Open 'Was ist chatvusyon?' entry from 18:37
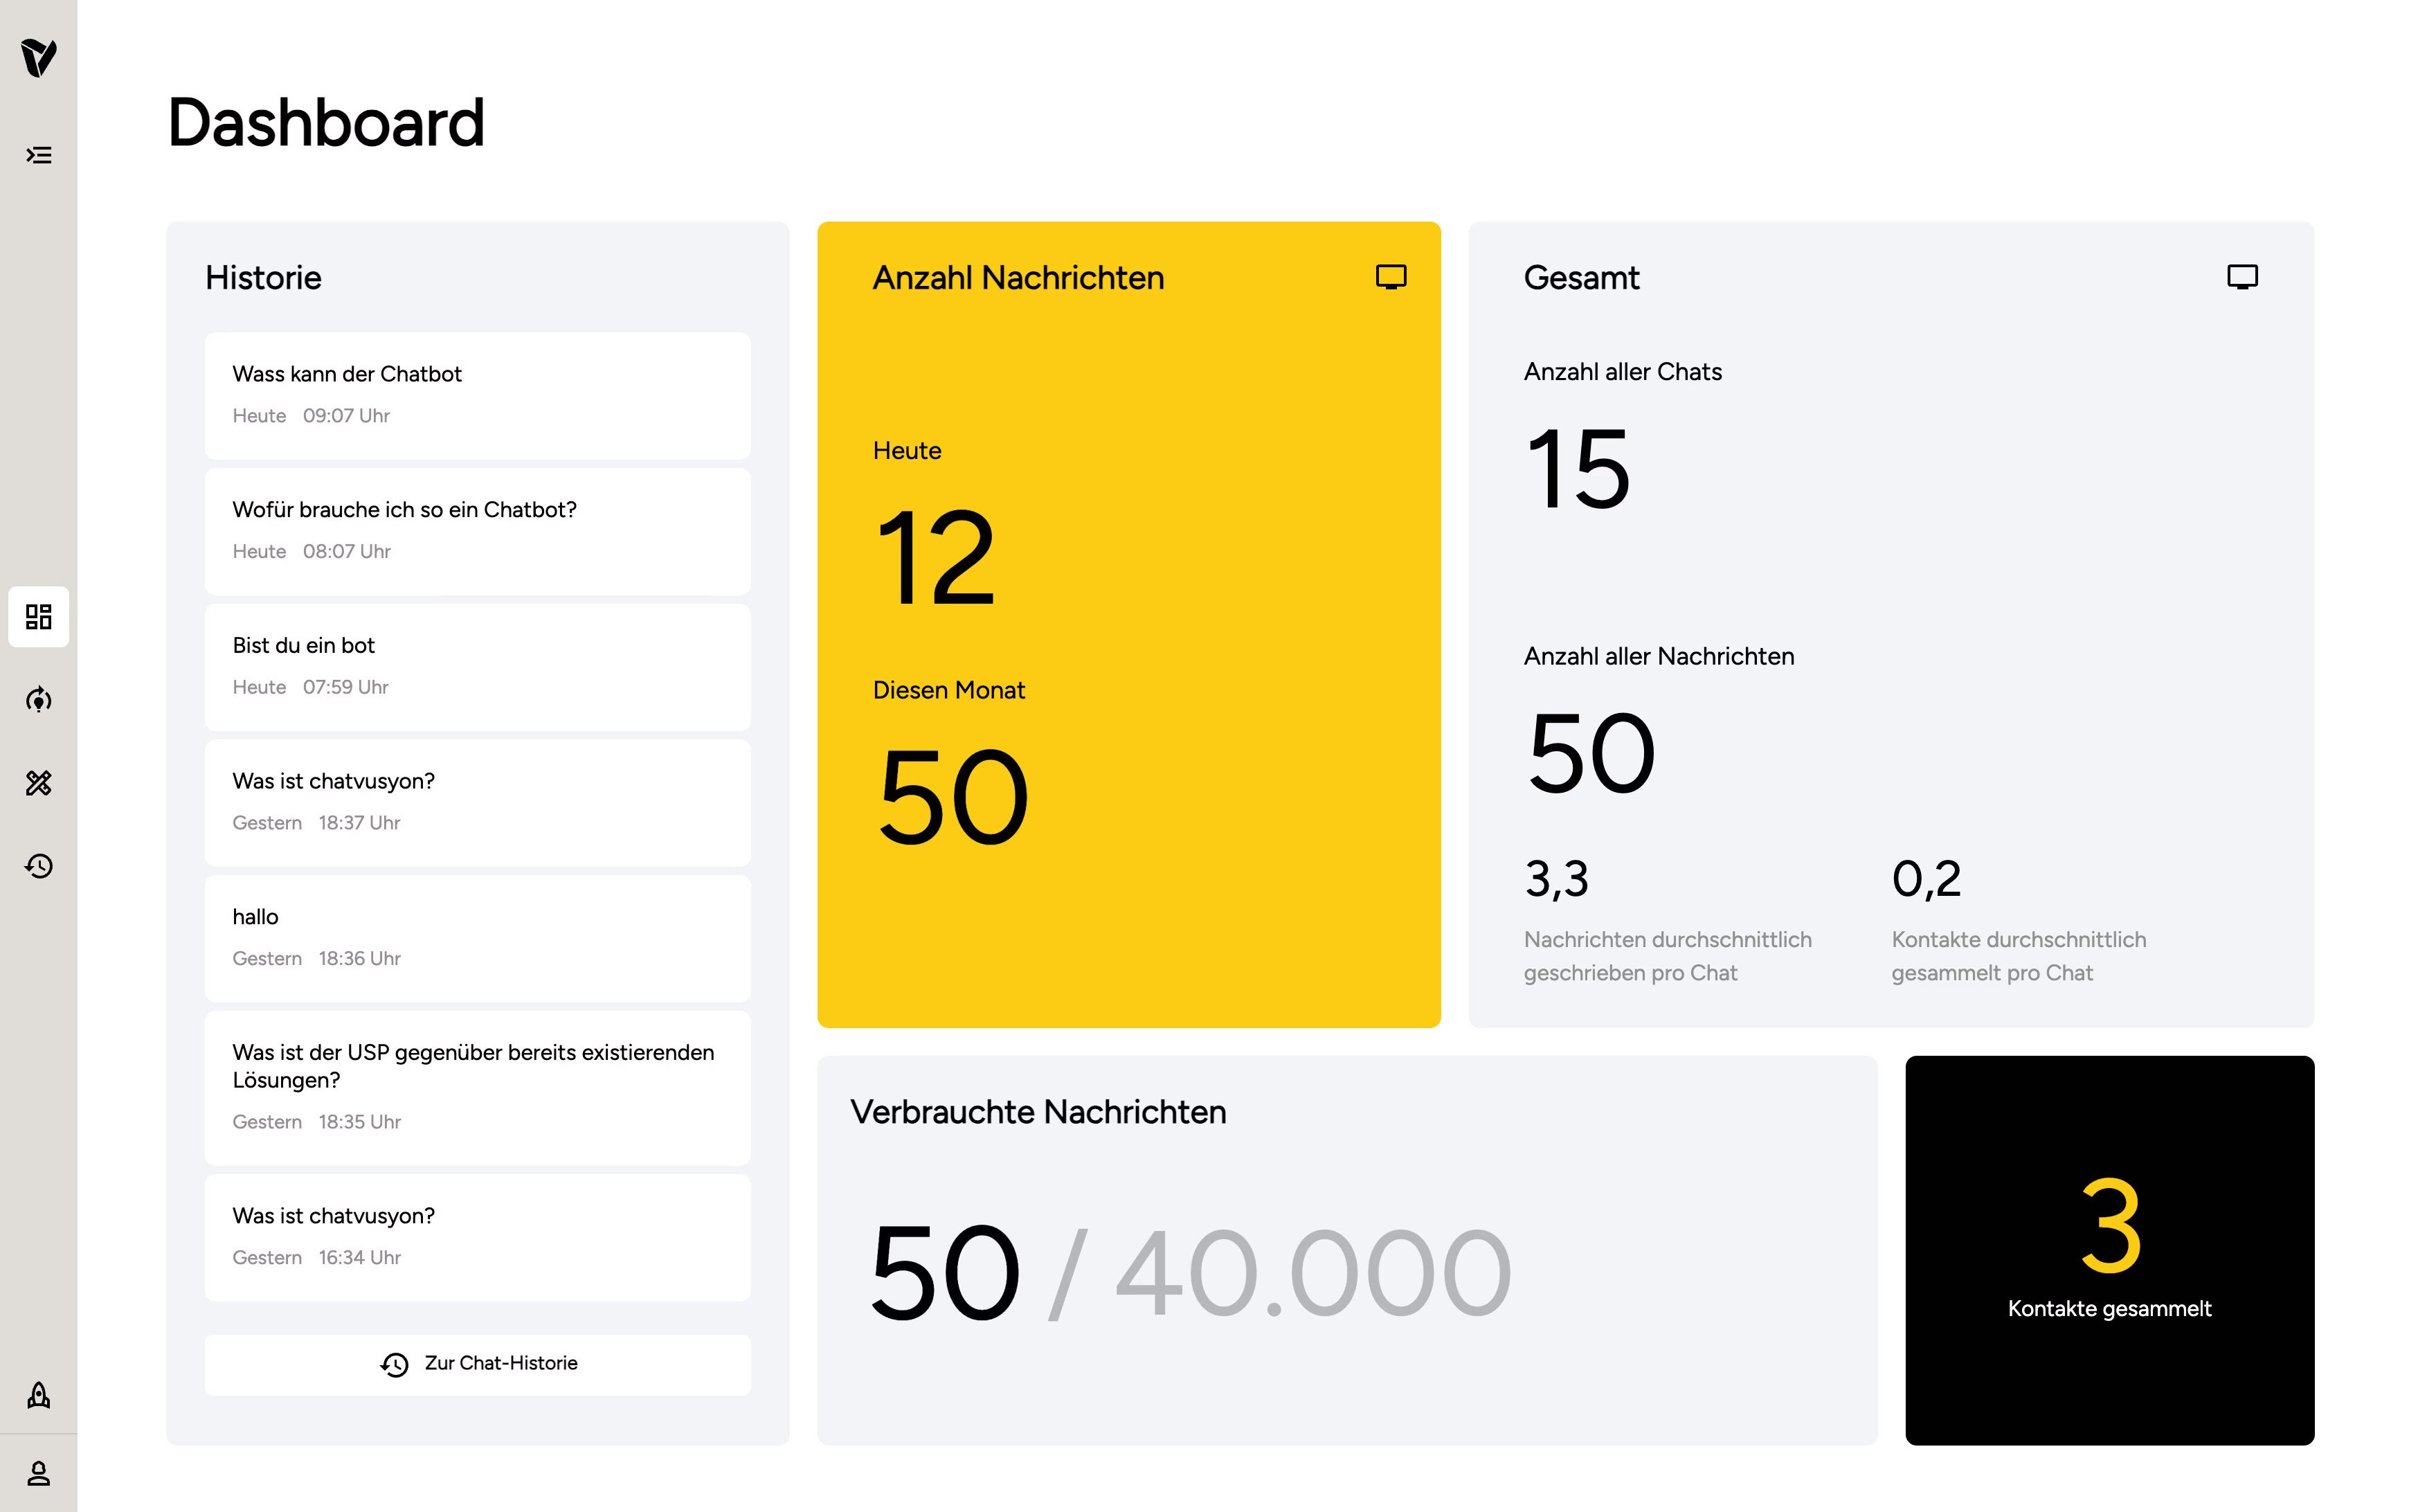Viewport: 2409px width, 1512px height. (478, 802)
